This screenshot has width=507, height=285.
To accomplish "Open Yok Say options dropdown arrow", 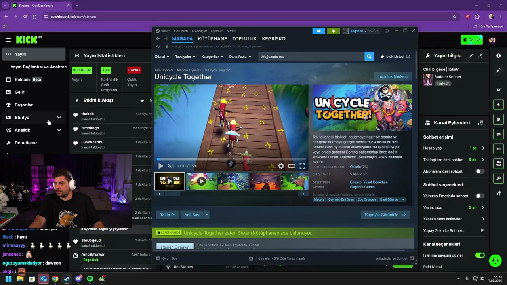I will click(x=206, y=215).
